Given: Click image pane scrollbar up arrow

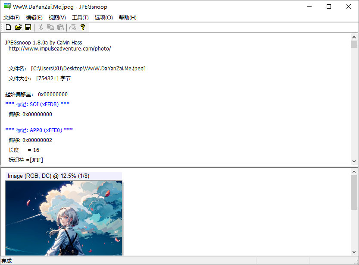Looking at the screenshot, I should [354, 172].
